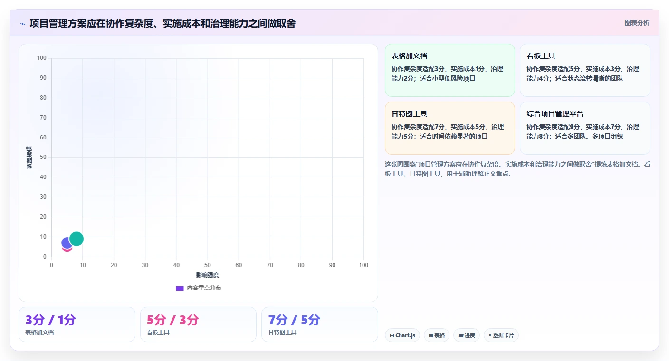Click the text 适合时间依赖显著的项目

pyautogui.click(x=454, y=136)
